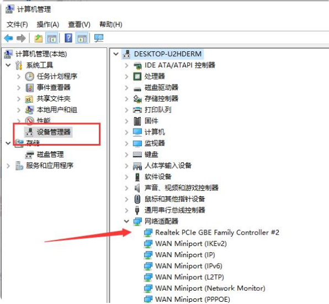Select the DESKTOP-U2HDERM root node
The image size is (329, 304).
click(168, 54)
